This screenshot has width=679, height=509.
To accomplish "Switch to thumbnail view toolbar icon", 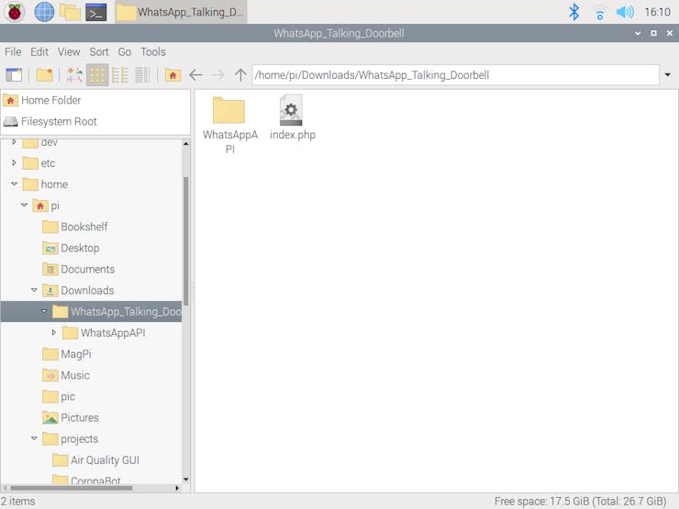I will (x=75, y=75).
